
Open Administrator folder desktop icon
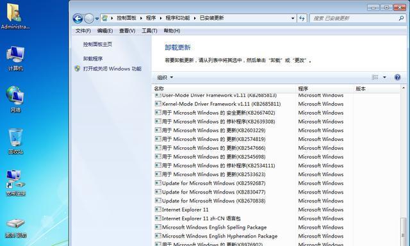(x=15, y=16)
